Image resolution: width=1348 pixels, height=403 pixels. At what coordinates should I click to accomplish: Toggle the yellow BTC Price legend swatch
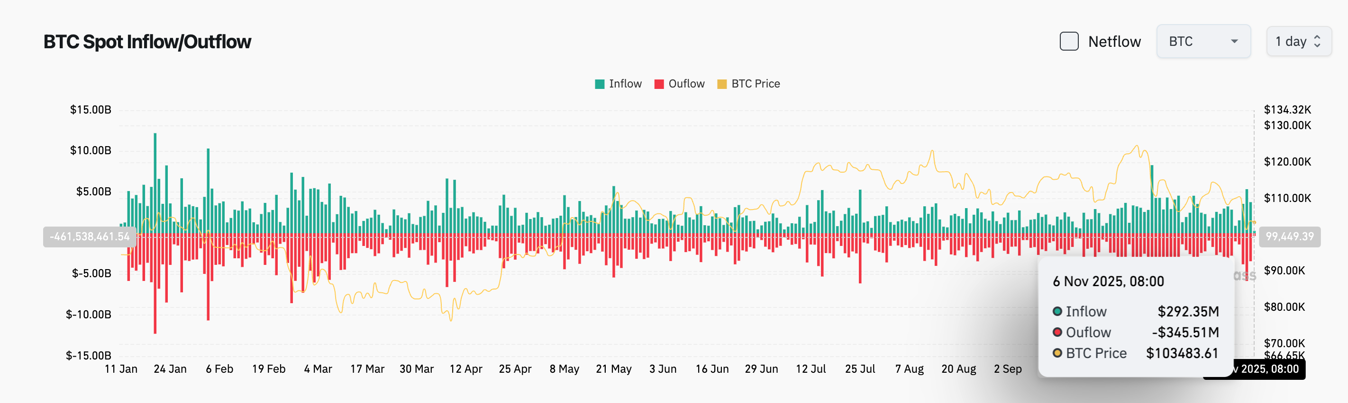(721, 84)
